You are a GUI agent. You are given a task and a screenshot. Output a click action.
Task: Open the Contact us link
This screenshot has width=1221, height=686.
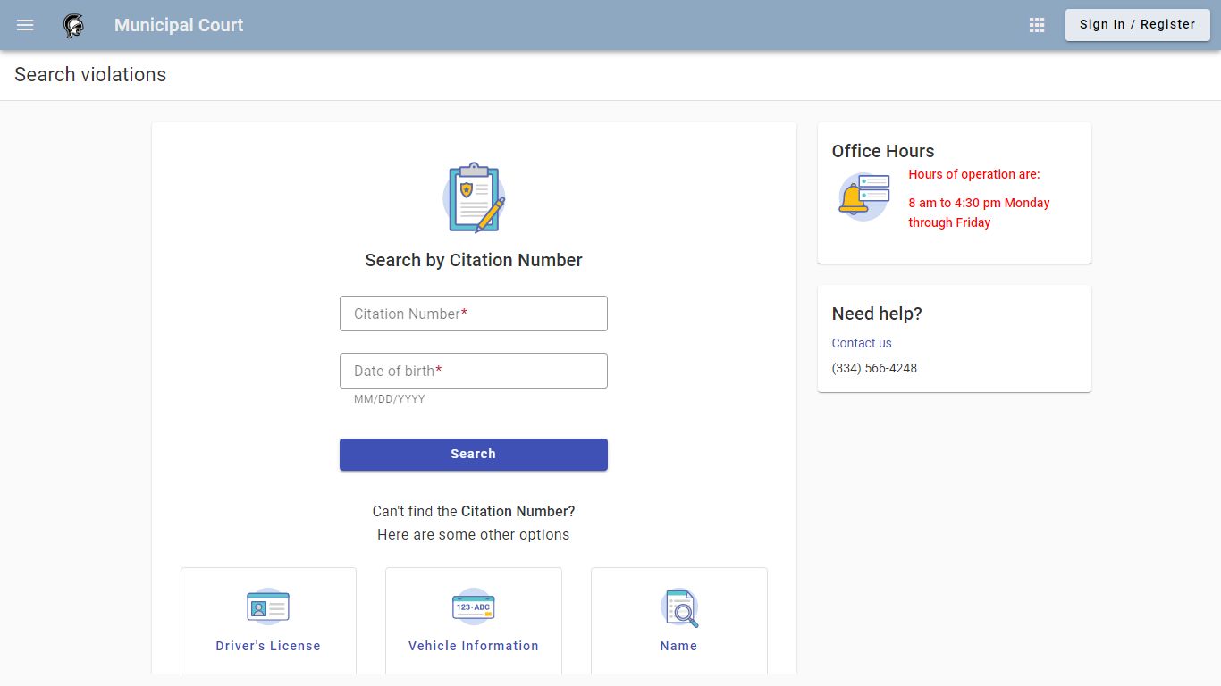[862, 343]
